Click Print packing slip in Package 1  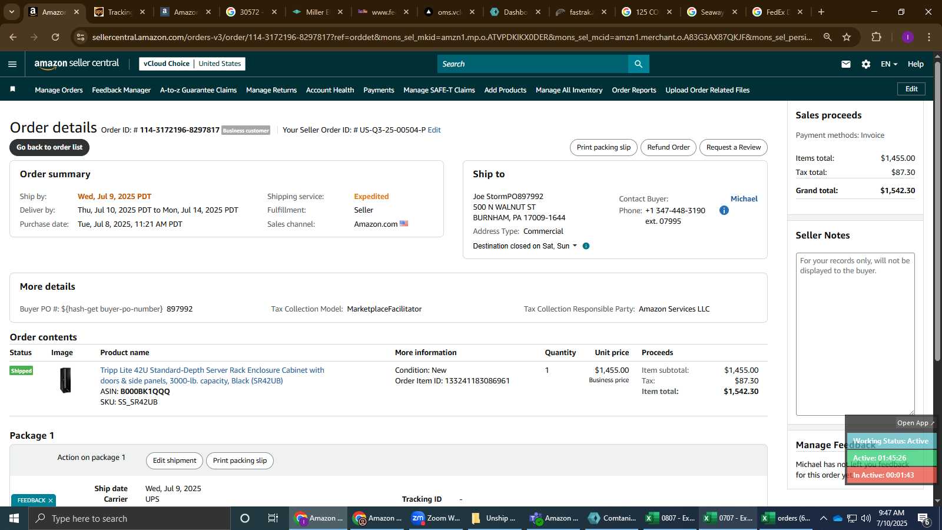(x=240, y=461)
